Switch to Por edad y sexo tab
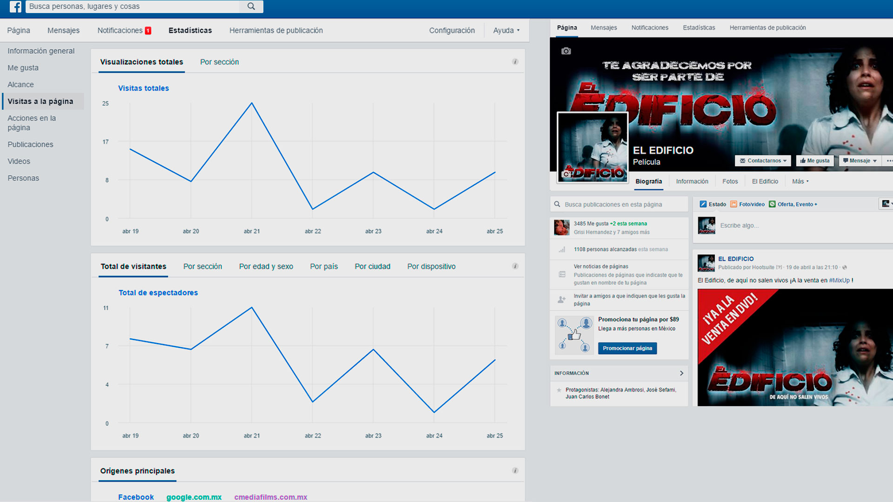The height and width of the screenshot is (502, 893). pyautogui.click(x=266, y=267)
